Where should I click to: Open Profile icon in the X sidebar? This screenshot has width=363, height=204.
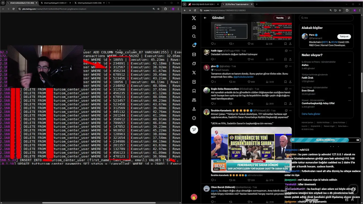(194, 109)
